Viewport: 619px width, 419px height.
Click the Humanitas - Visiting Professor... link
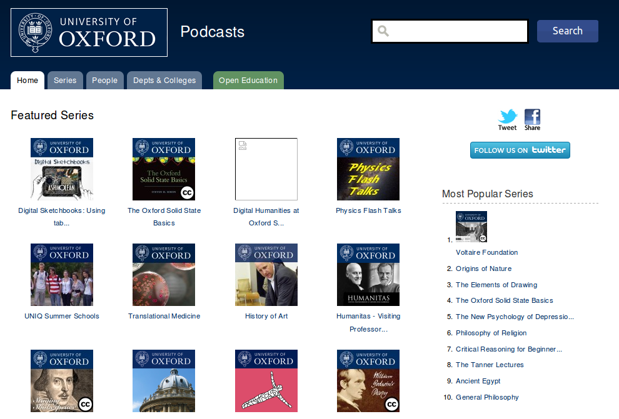pos(368,322)
